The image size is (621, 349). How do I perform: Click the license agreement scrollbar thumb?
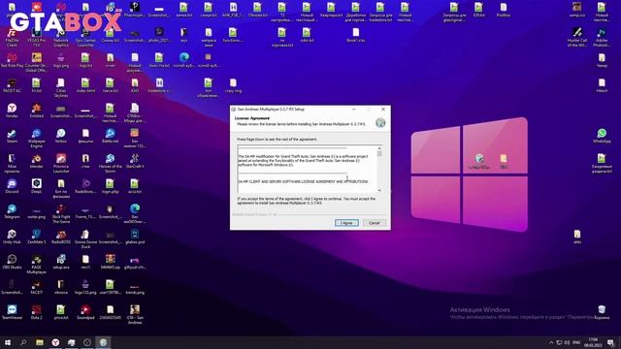tap(379, 153)
